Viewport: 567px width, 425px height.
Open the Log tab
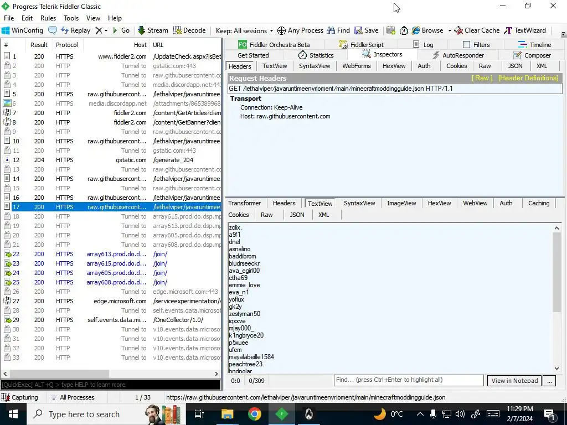(422, 44)
